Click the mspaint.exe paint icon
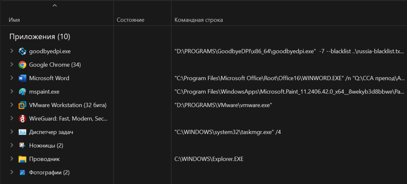This screenshot has width=407, height=184. point(22,92)
